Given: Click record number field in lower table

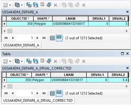Looking at the screenshot, I should [x=25, y=93].
